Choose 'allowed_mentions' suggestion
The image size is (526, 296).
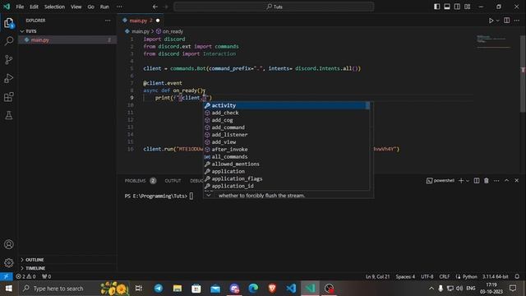coord(287,164)
